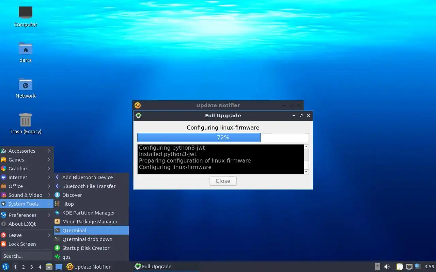Switch to virtual desktop 4
The image size is (436, 272).
(40, 267)
